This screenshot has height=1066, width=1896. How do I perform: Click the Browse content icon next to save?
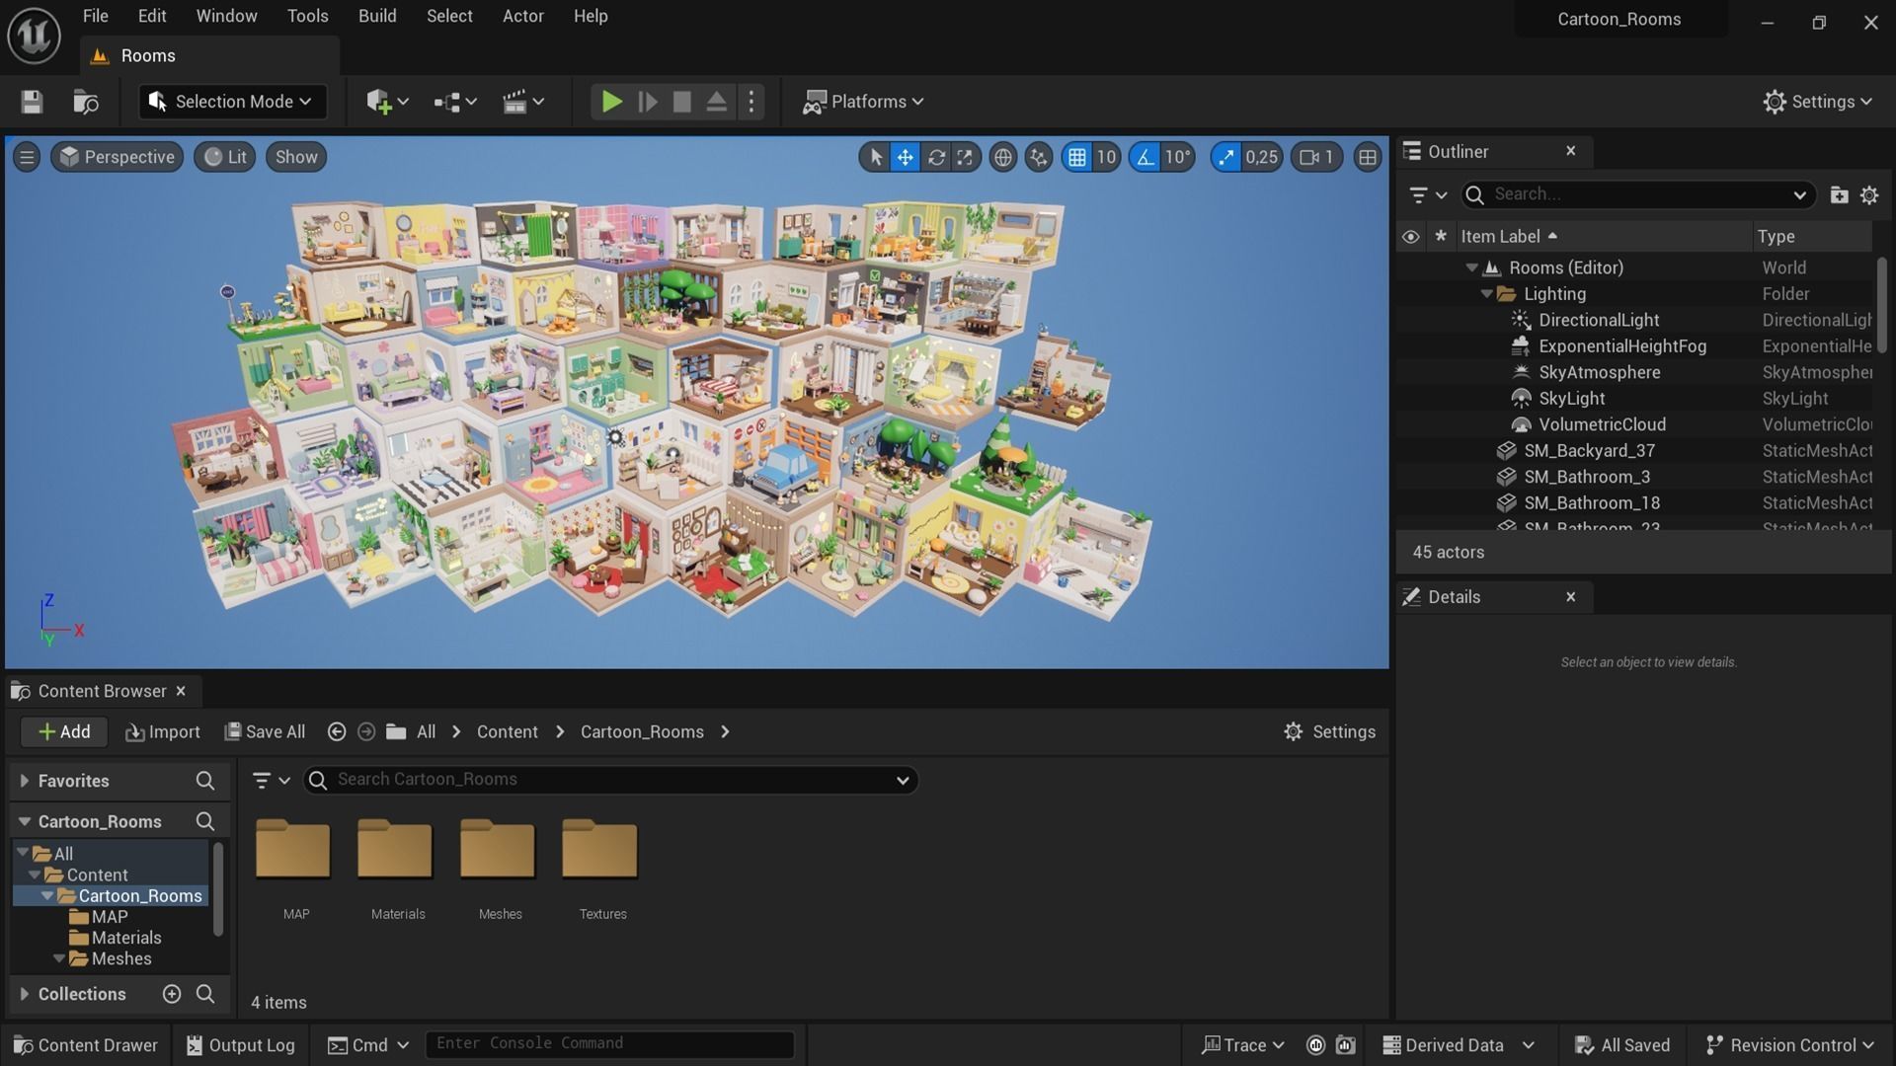(x=86, y=102)
